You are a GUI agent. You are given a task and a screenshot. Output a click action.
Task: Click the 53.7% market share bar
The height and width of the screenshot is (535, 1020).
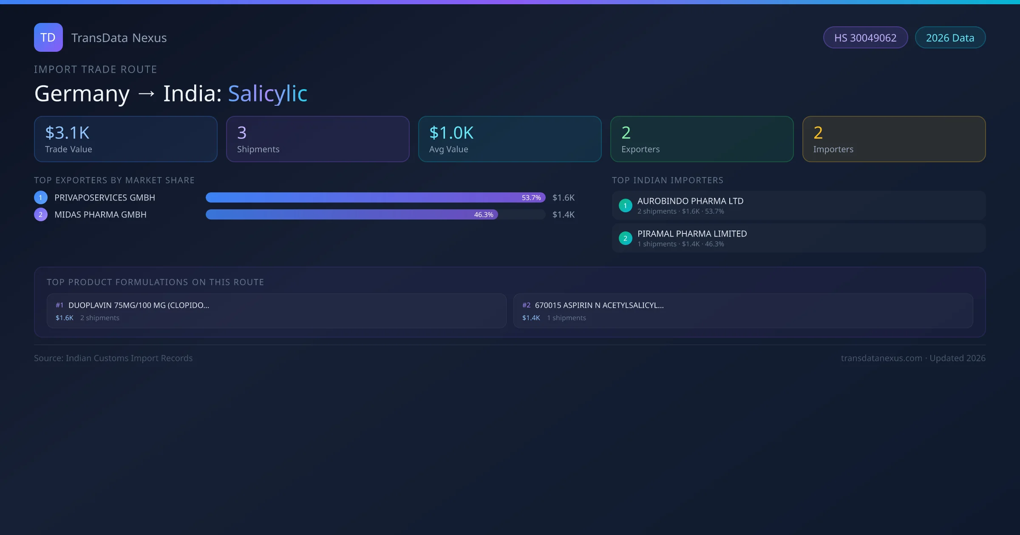375,197
